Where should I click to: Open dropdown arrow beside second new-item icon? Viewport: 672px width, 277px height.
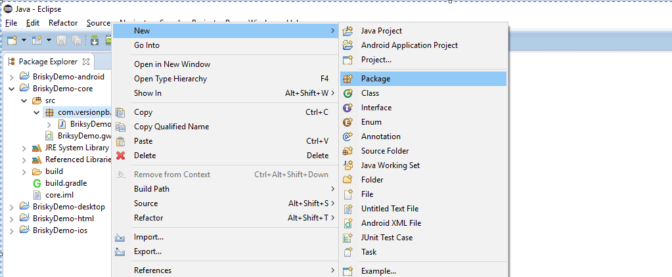49,40
